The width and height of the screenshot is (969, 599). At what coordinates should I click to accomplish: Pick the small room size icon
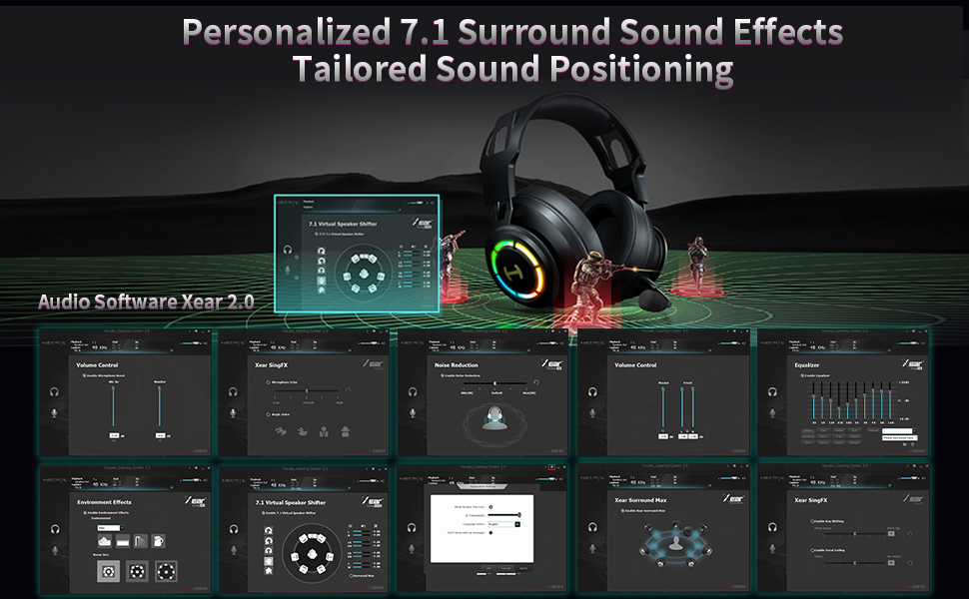[x=108, y=571]
